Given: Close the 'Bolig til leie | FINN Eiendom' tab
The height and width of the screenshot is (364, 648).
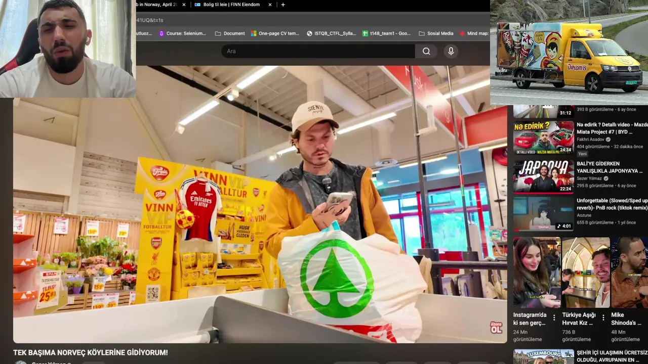Looking at the screenshot, I should 270,5.
